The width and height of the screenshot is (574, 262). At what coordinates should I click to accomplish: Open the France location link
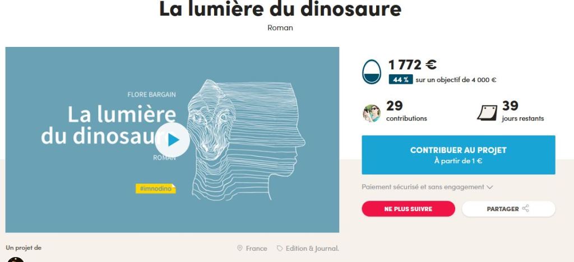(x=256, y=249)
